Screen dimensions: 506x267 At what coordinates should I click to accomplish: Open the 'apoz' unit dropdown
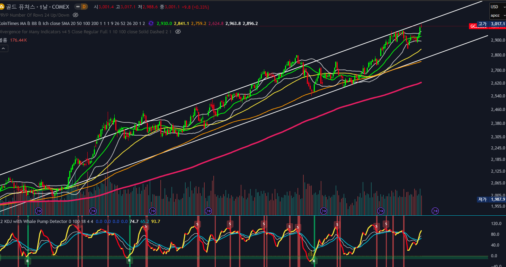pos(497,16)
